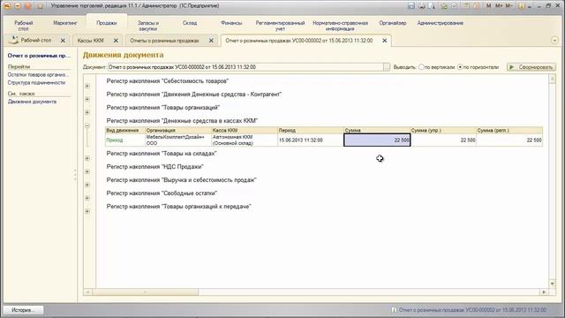
Task: Click the orange navigation button beside menu arrow
Action: 27,6
